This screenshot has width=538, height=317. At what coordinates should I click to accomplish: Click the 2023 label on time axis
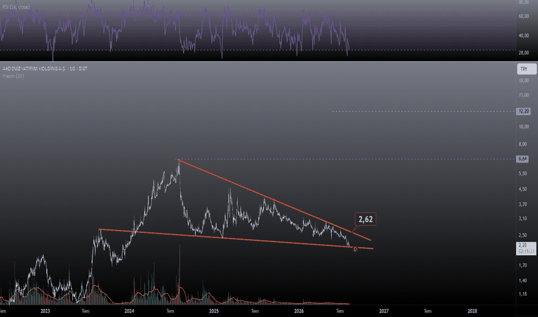point(45,311)
